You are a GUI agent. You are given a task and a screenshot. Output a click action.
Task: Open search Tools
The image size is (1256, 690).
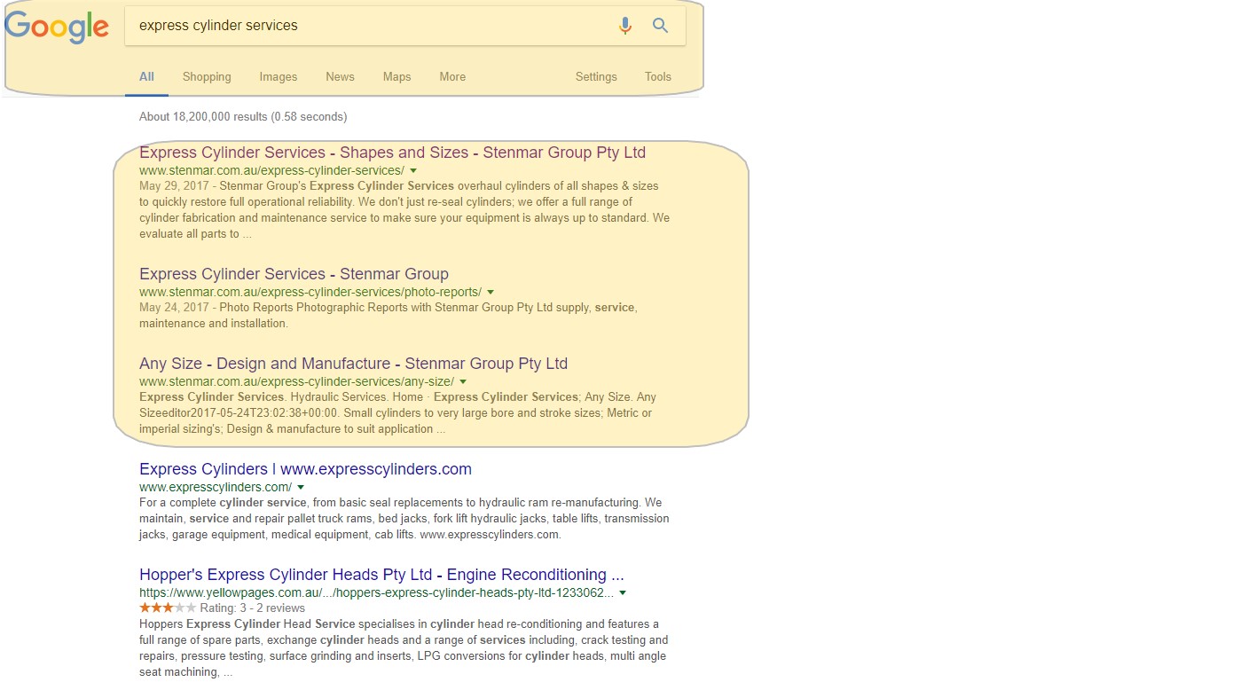pos(658,77)
